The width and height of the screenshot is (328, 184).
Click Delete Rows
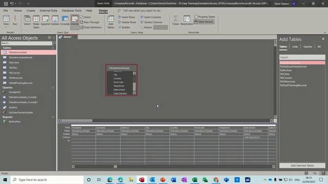click(127, 22)
